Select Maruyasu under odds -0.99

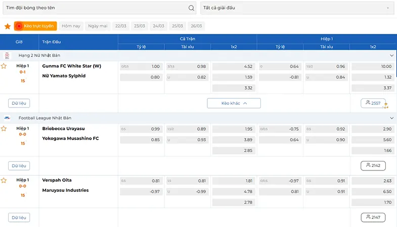click(187, 192)
